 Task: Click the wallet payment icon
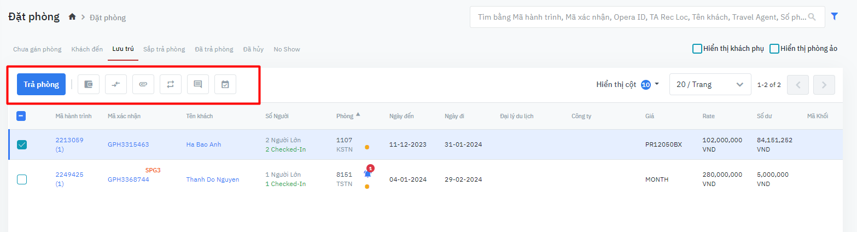(x=89, y=84)
